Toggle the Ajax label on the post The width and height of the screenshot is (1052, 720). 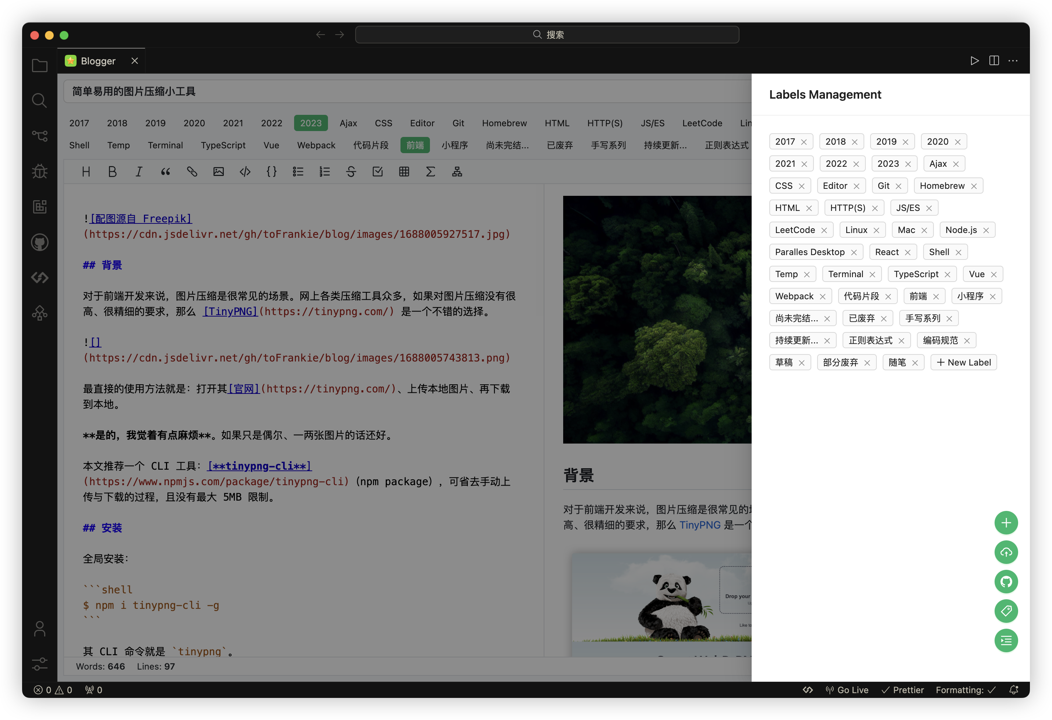click(349, 123)
